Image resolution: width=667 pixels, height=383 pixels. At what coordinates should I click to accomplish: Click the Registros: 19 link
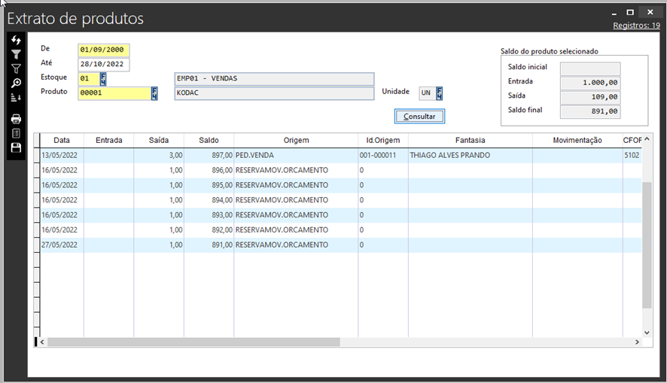[635, 26]
